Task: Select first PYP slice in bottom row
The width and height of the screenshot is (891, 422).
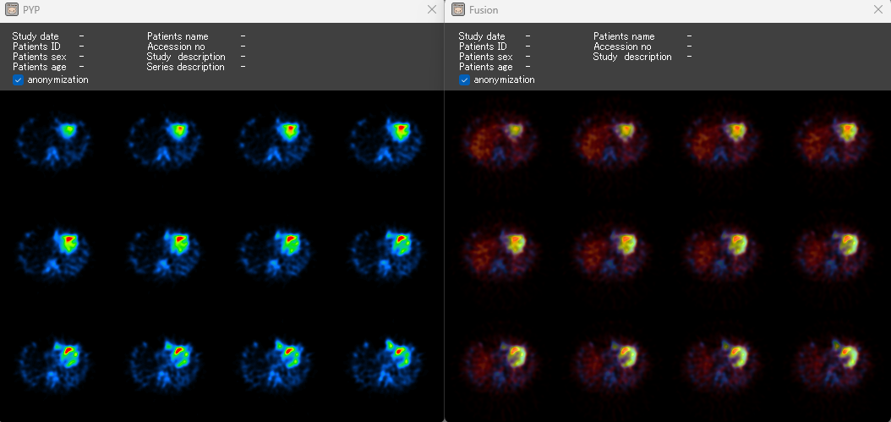Action: point(54,364)
